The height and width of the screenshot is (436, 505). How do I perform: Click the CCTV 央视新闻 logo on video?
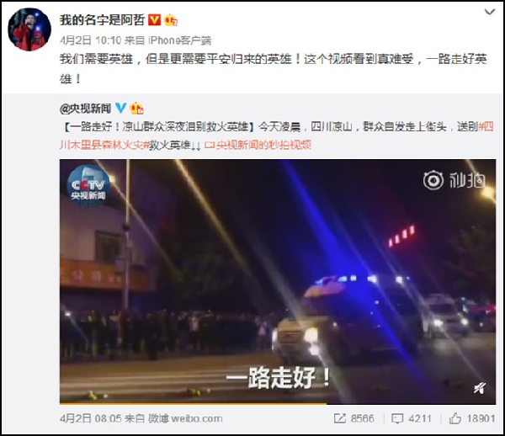(x=88, y=185)
